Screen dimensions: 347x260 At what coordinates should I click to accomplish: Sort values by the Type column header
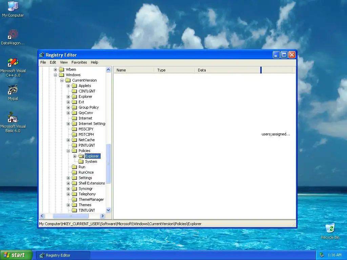[x=175, y=70]
